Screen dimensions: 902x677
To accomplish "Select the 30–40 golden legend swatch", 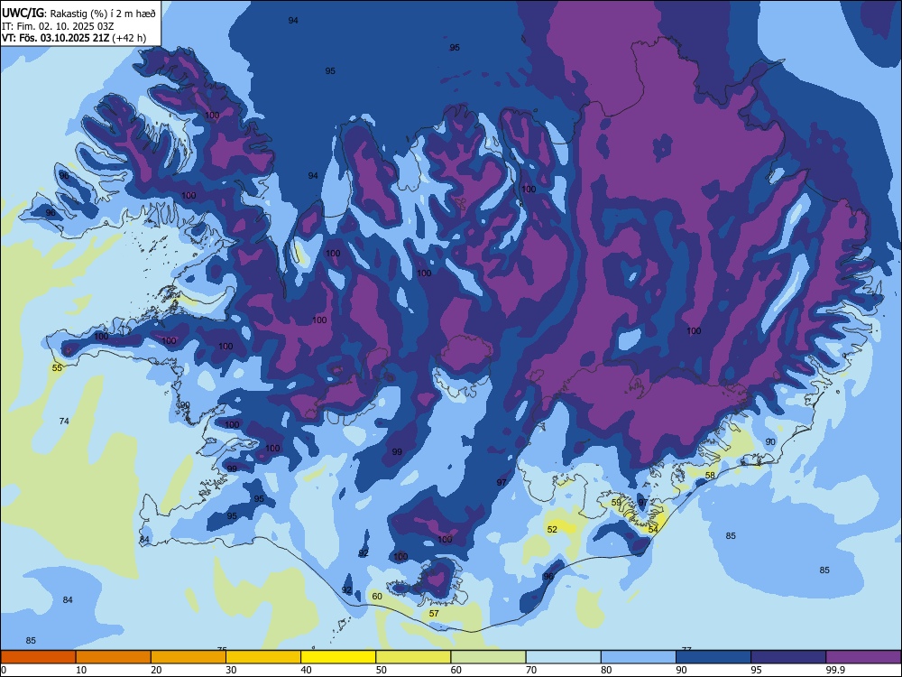I will [x=263, y=657].
